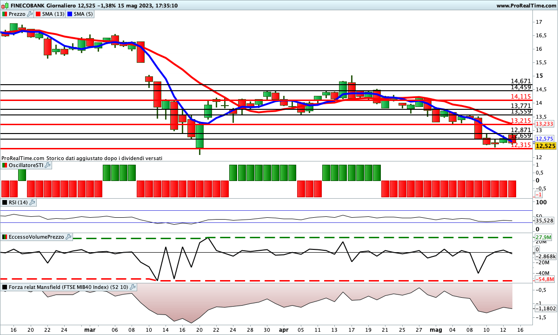Click the OscillatoreSTI panel label
This screenshot has height=335, width=558.
[26, 165]
